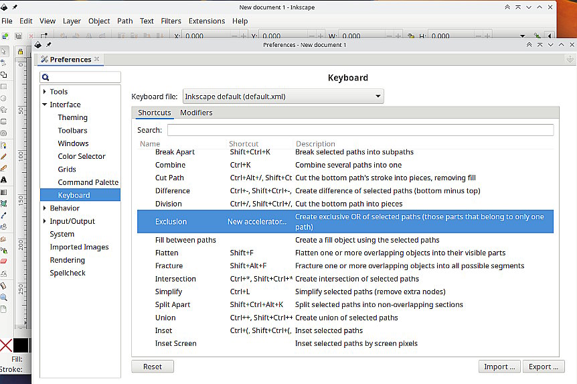
Task: Activate the Zoom magnifier tool
Action: [4, 297]
